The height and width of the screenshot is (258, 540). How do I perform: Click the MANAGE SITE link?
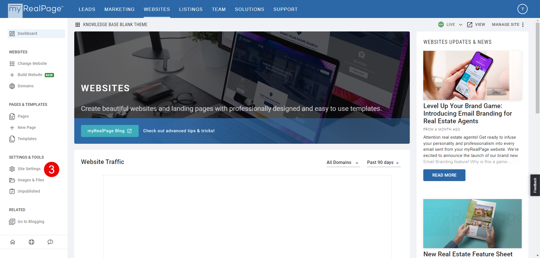pos(505,25)
